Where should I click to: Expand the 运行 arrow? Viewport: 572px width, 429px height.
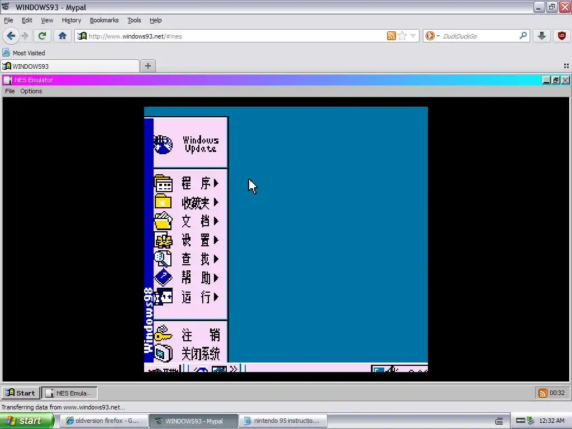click(216, 297)
